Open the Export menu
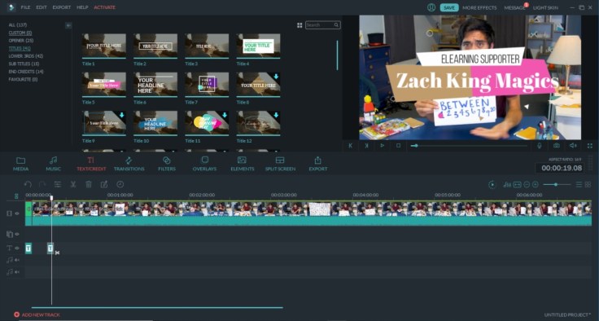 coord(62,7)
